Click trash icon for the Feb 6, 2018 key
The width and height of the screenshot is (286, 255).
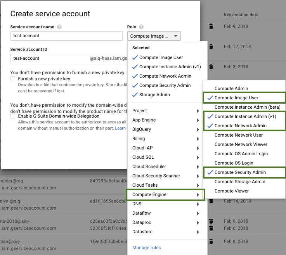pyautogui.click(x=211, y=228)
